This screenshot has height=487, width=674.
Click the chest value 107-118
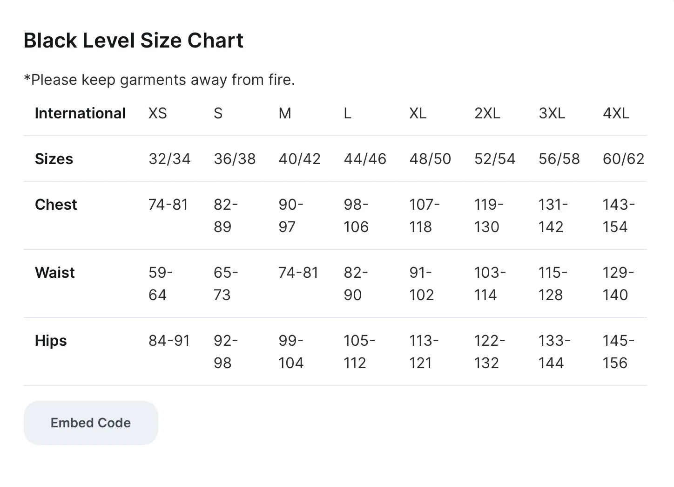[425, 216]
